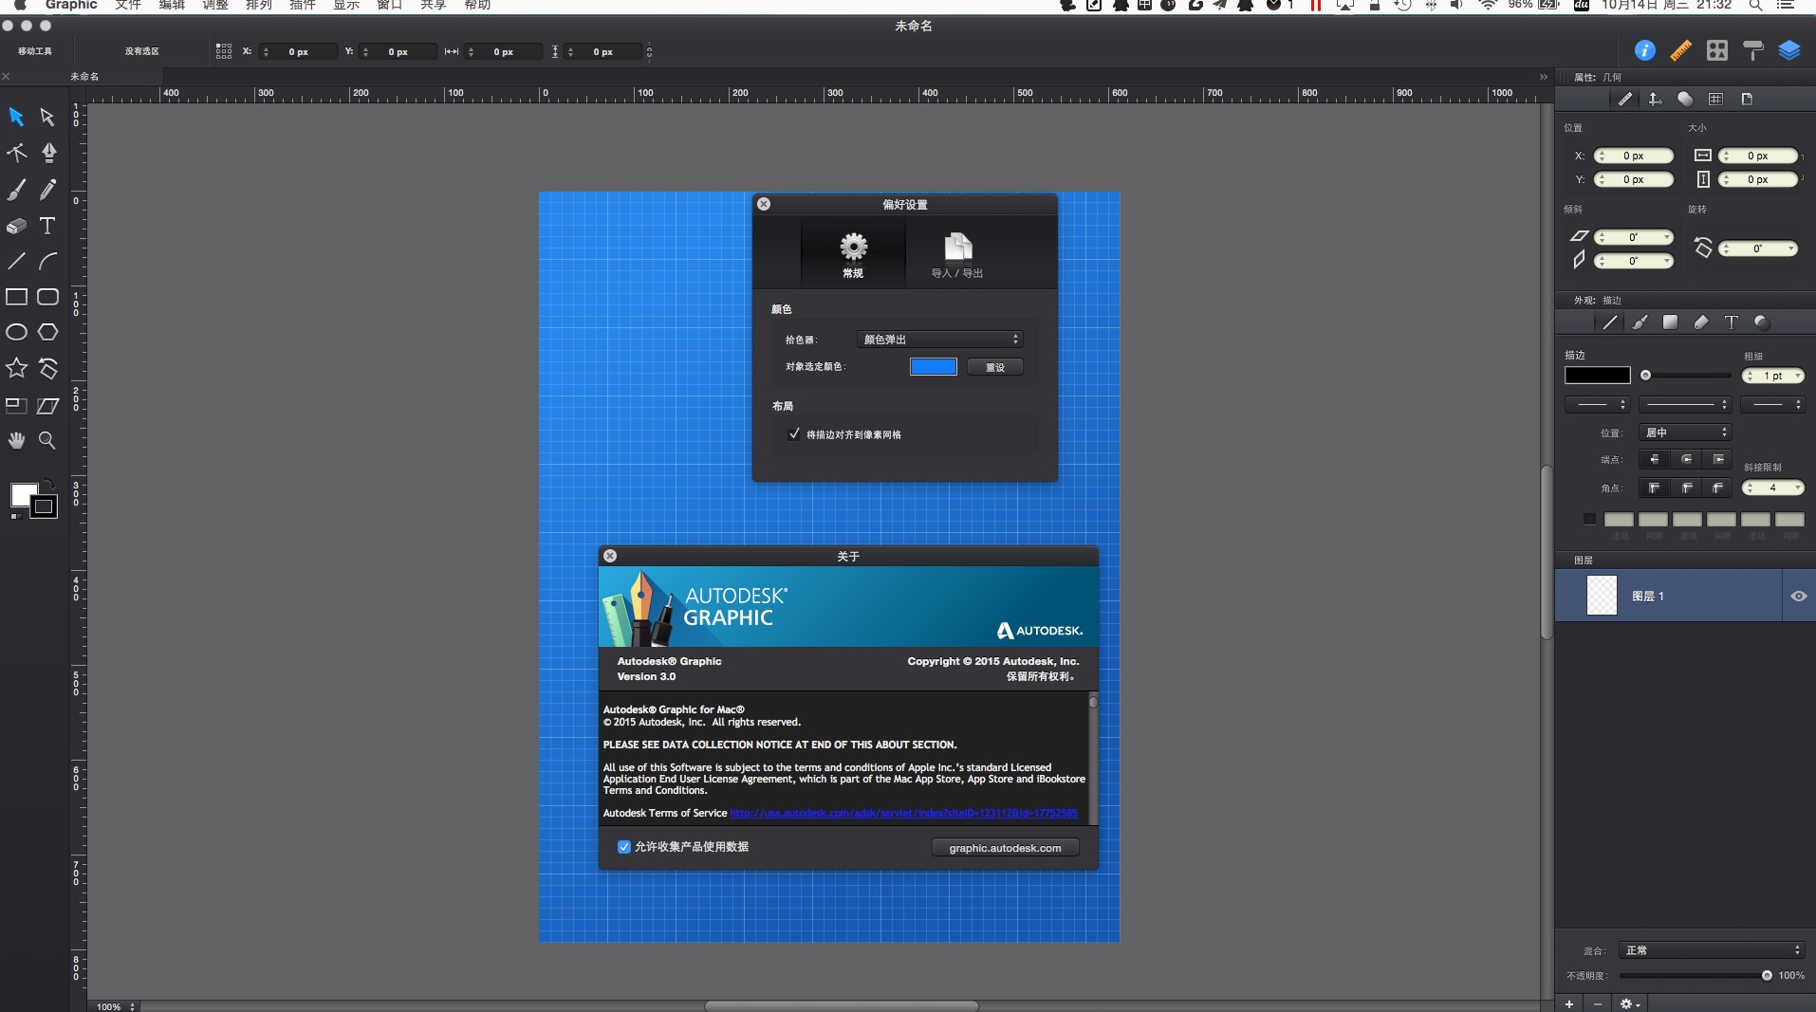The image size is (1816, 1012).
Task: Pick the Hand pan tool
Action: pos(16,440)
